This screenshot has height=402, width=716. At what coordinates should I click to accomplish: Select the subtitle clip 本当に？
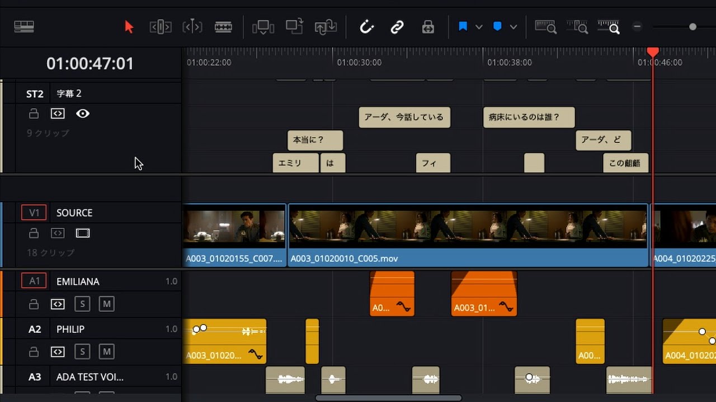click(315, 140)
